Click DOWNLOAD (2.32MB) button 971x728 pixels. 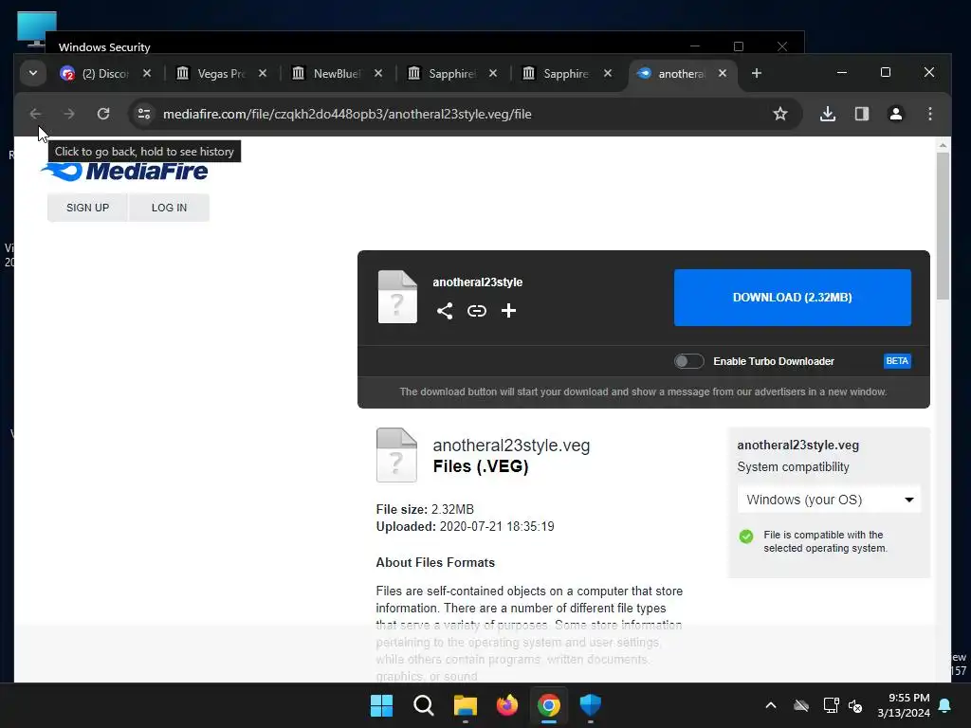[x=793, y=298]
